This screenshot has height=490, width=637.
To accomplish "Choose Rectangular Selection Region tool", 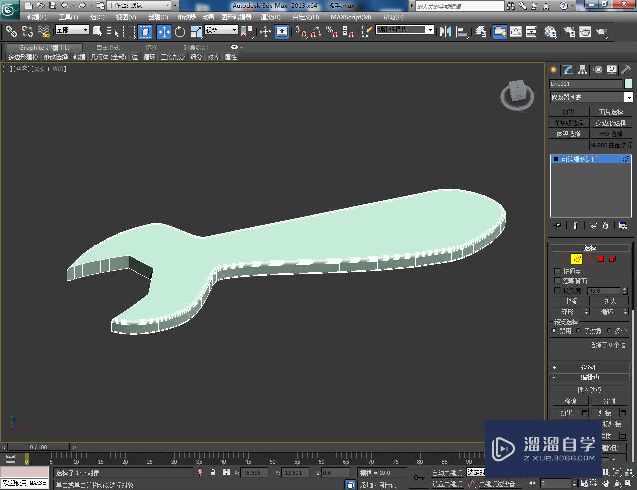I will pos(129,32).
